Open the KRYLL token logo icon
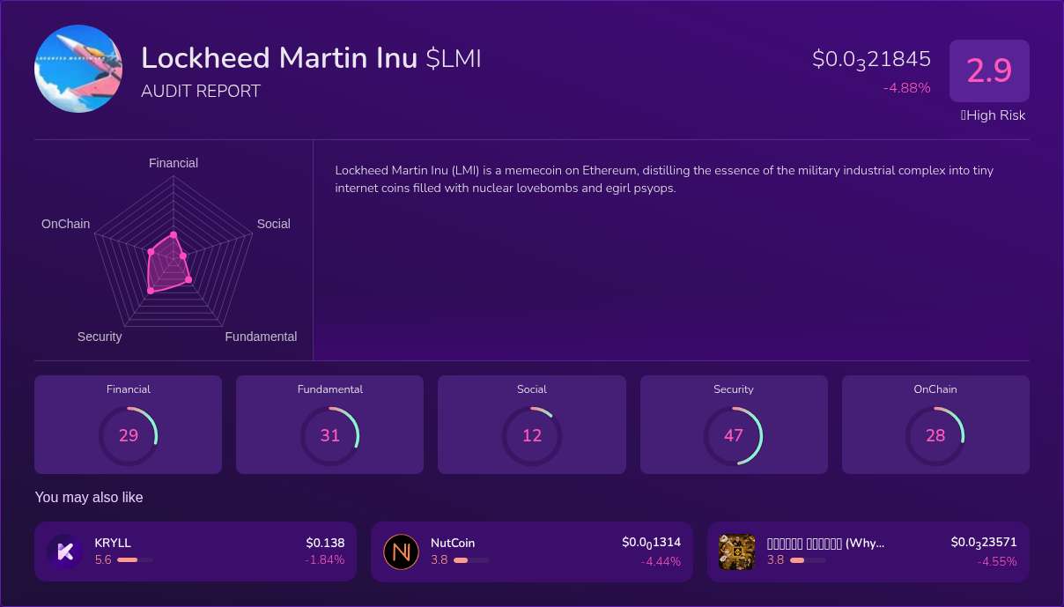This screenshot has height=607, width=1064. click(x=64, y=552)
